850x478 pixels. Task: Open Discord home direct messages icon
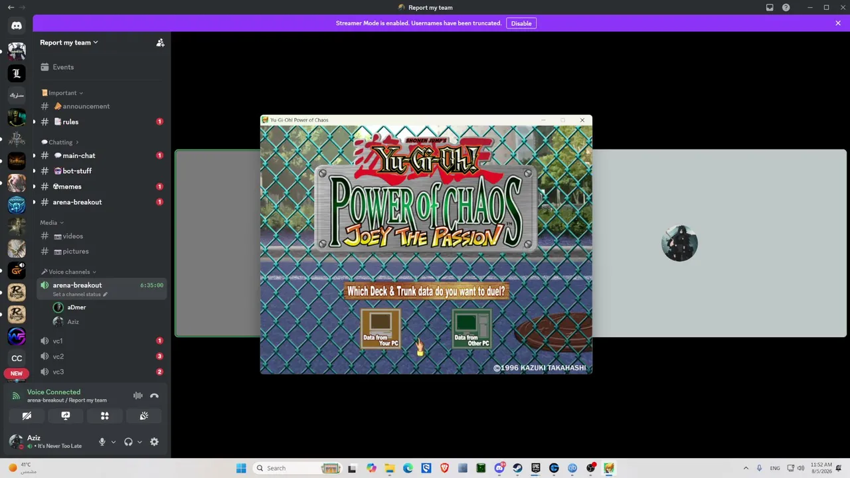pyautogui.click(x=17, y=25)
